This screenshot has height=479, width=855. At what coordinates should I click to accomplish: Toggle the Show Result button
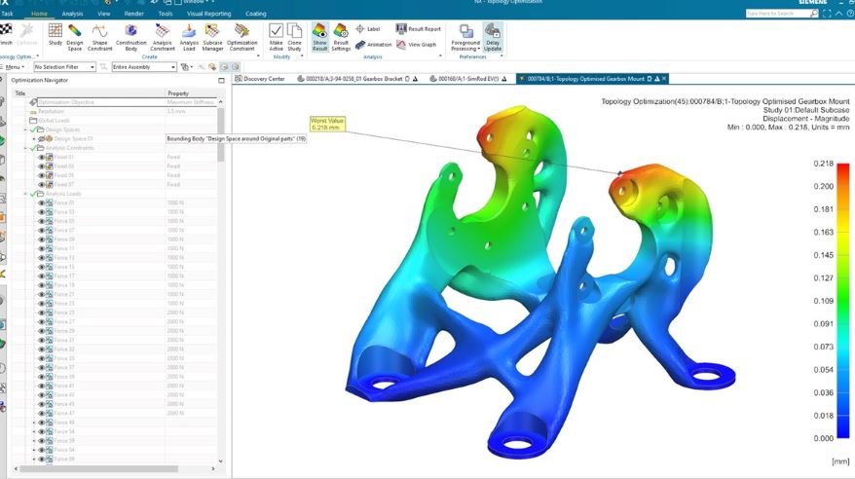(320, 37)
